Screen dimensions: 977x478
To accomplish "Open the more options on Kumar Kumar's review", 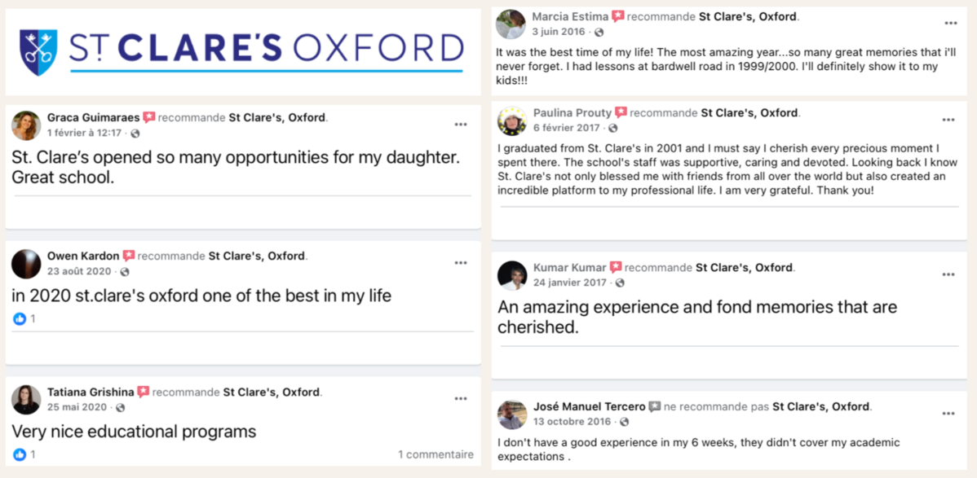I will [948, 274].
